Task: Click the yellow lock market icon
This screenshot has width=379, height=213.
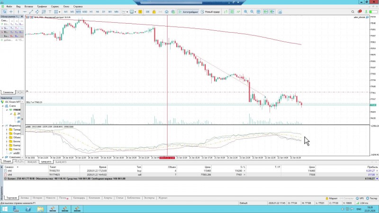Action: click(154, 11)
